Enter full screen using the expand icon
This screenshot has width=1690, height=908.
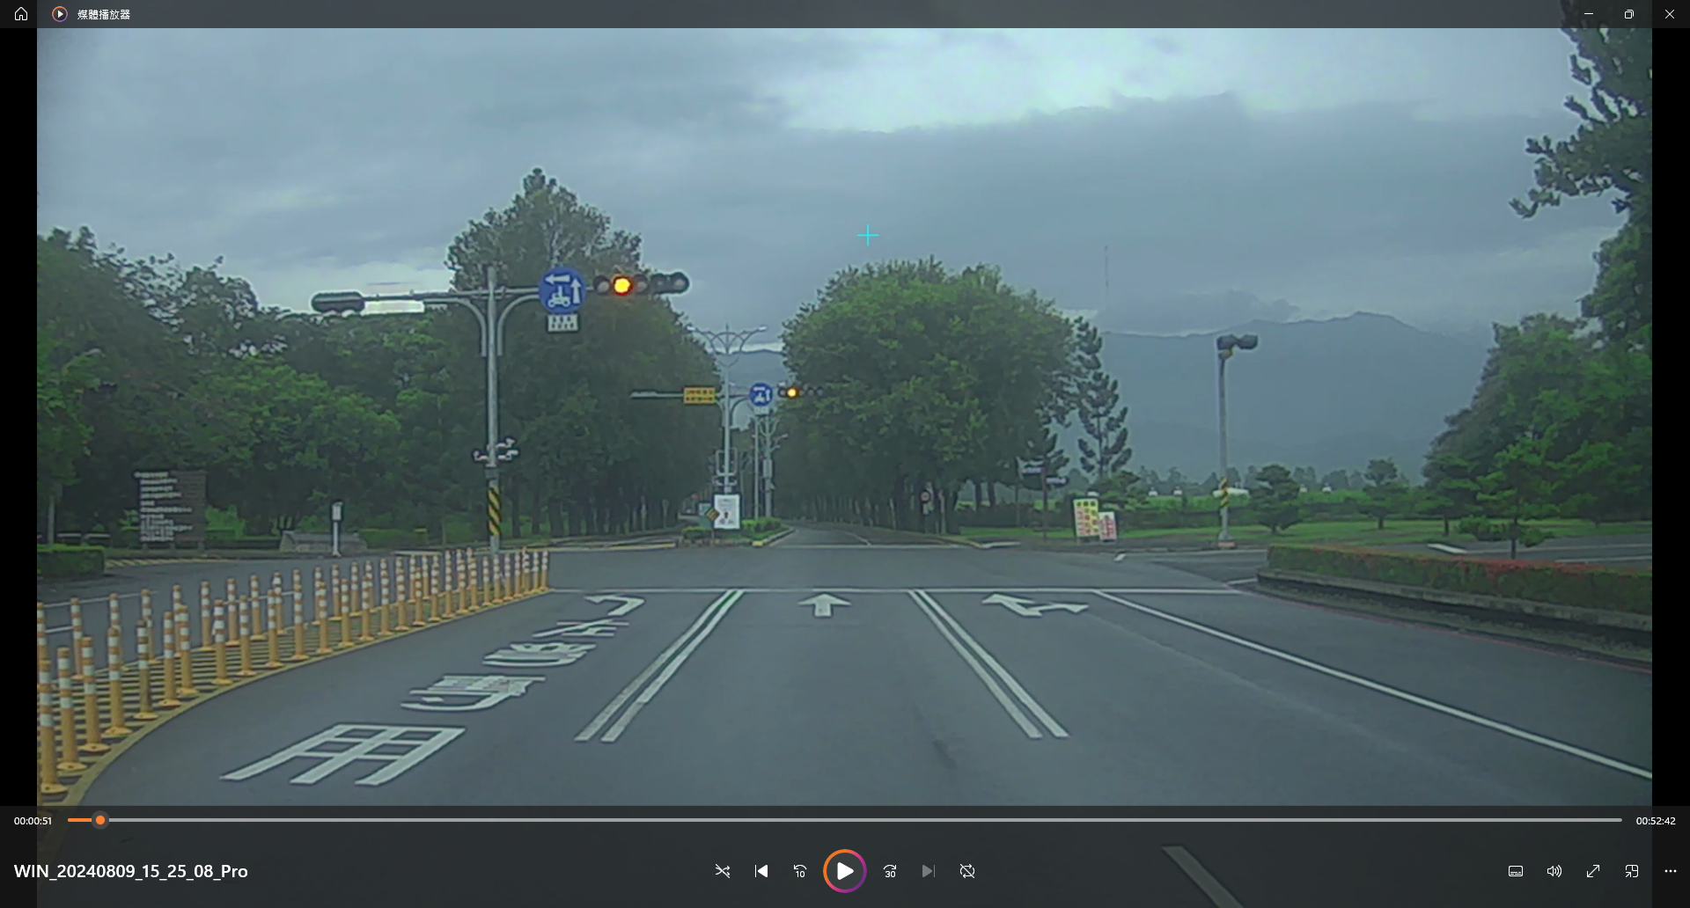tap(1592, 871)
